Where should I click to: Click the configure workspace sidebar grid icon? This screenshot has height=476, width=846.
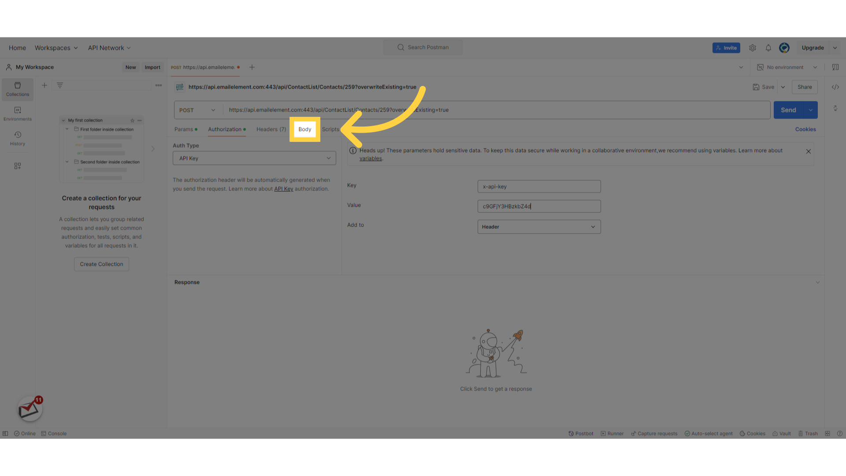tap(18, 166)
